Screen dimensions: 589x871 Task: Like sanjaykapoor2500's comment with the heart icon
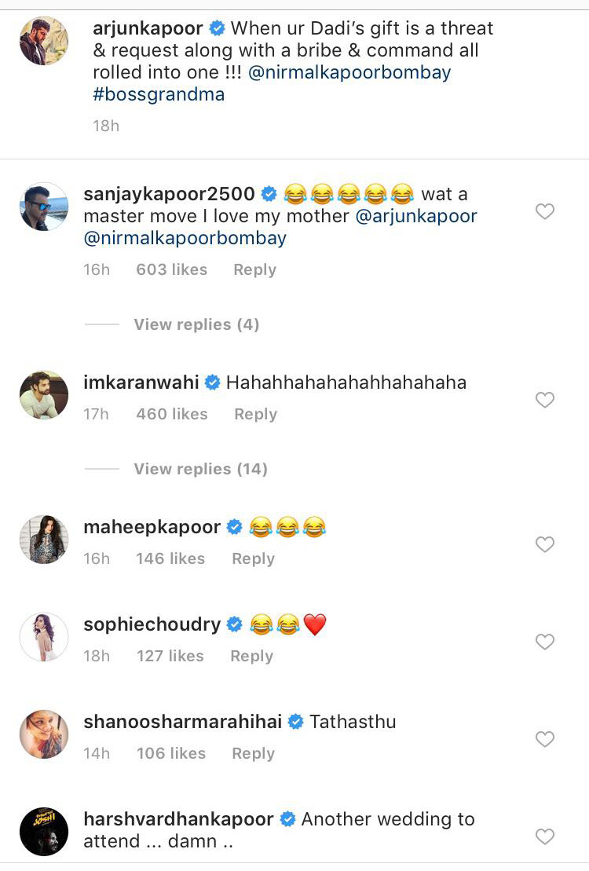[545, 211]
